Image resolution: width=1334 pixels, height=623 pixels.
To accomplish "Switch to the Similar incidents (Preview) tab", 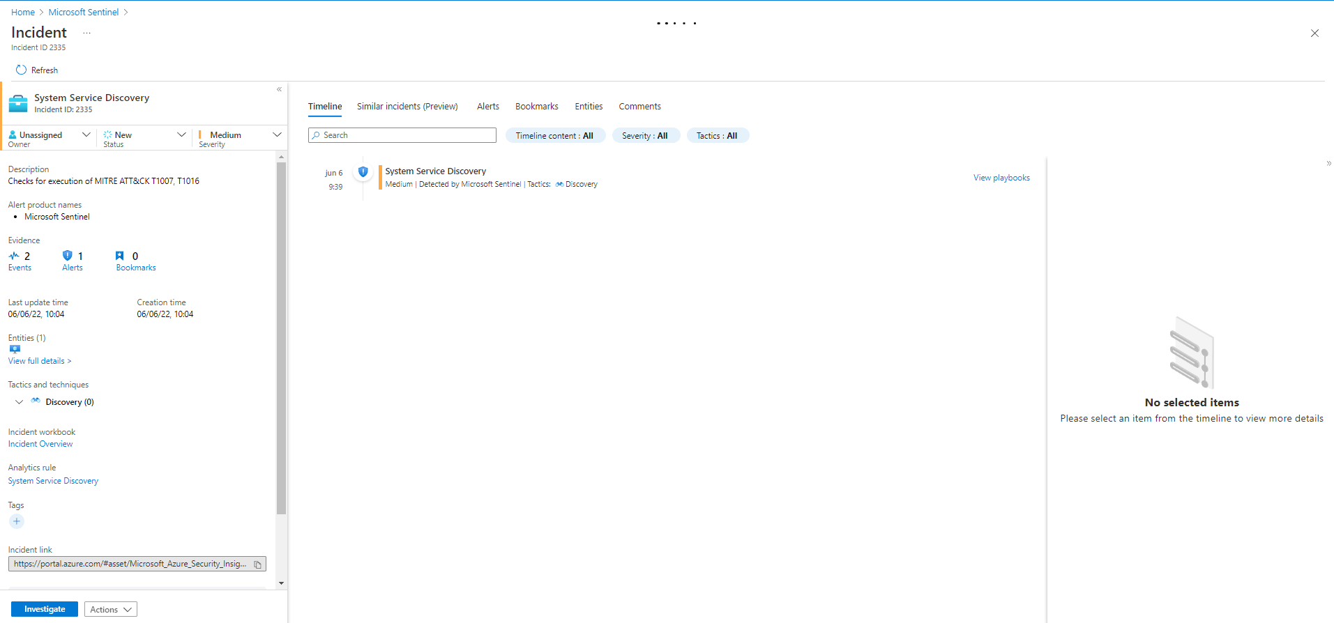I will click(x=407, y=107).
